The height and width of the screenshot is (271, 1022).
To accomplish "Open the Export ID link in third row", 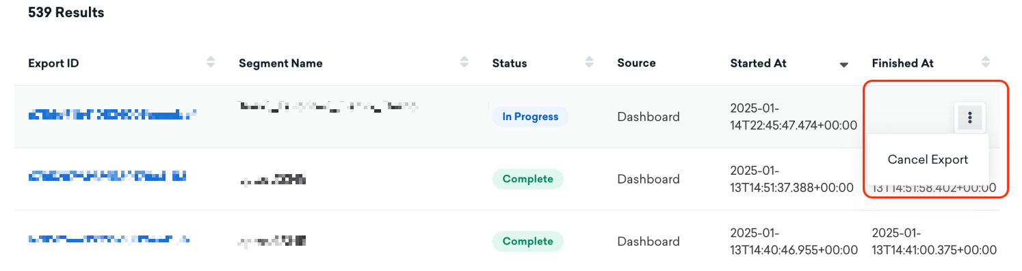I will pos(109,240).
